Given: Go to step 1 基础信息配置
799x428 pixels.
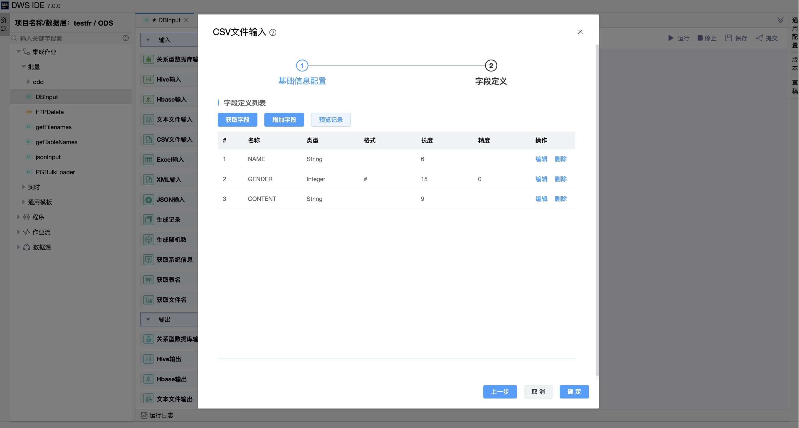Looking at the screenshot, I should (302, 66).
